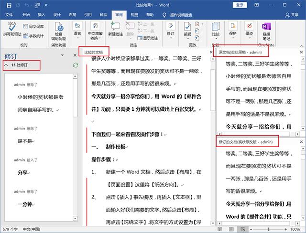Switch to print layout view icon
306x233 pixels.
pos(231,229)
